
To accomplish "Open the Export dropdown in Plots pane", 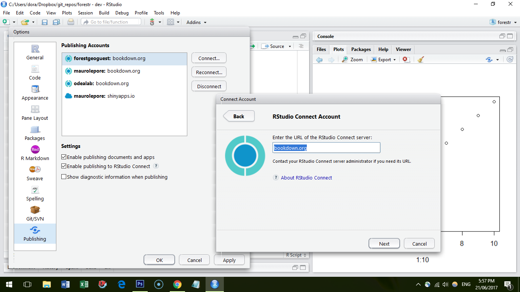I will tap(383, 60).
